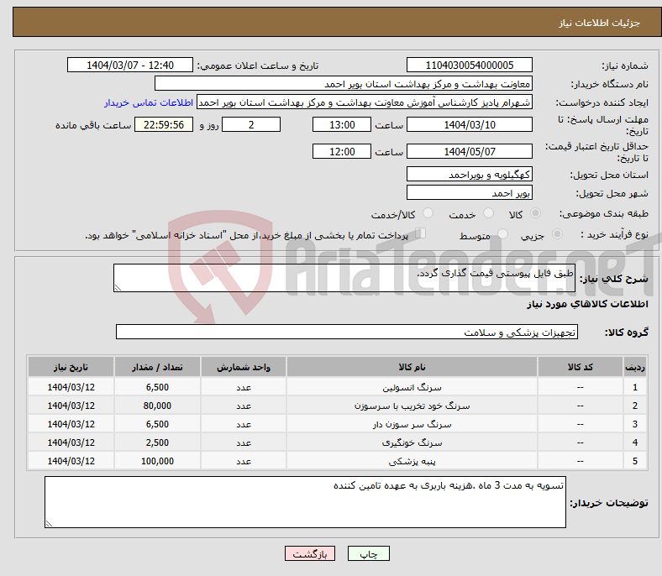The width and height of the screenshot is (662, 576).
Task: Click the بازگشت back button
Action: (x=310, y=553)
